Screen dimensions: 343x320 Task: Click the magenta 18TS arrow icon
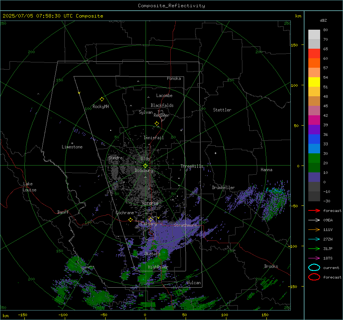coord(314,258)
